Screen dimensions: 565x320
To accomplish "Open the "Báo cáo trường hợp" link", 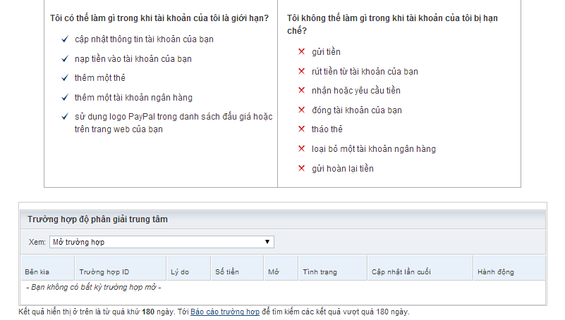I will coord(225,312).
